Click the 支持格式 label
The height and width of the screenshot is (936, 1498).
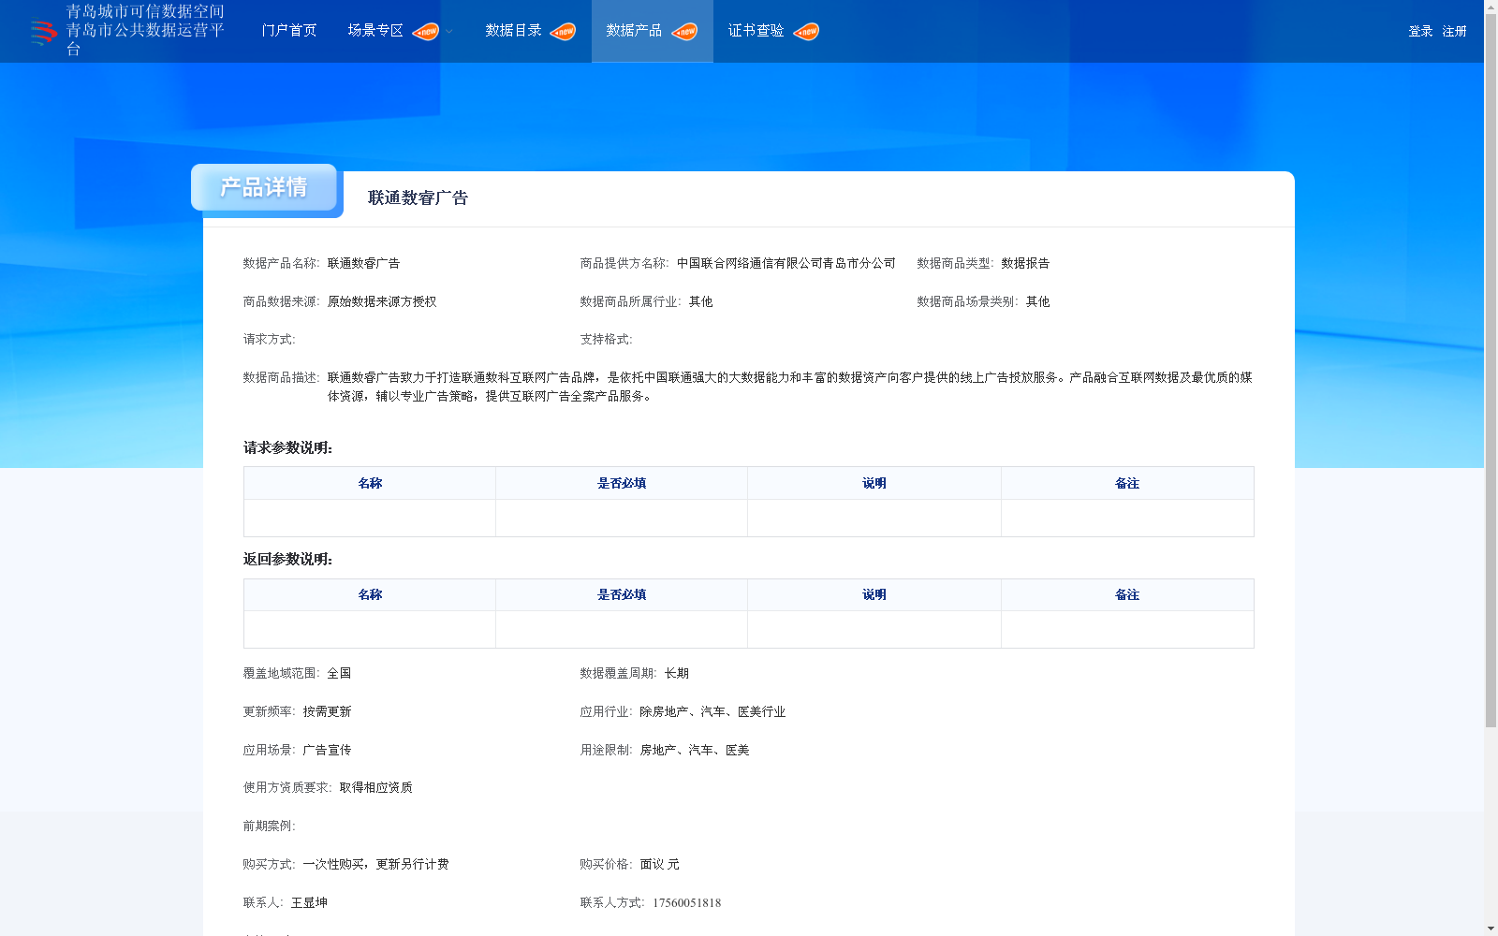tap(607, 340)
